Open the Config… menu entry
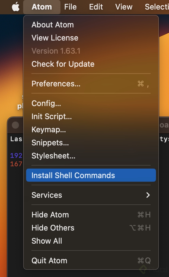The width and height of the screenshot is (169, 277). click(91, 103)
